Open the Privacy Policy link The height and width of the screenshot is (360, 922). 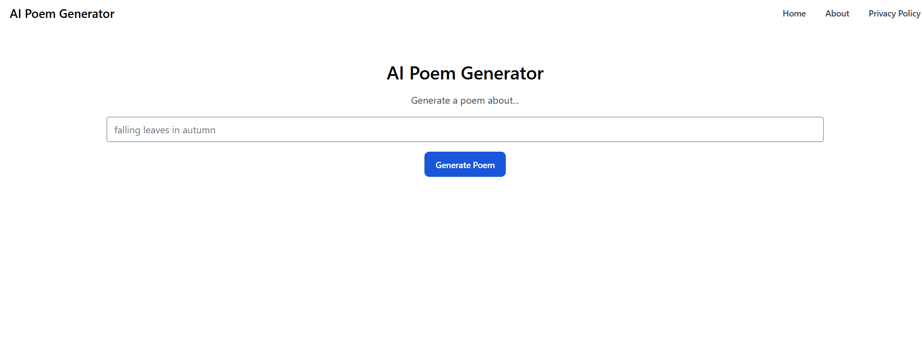coord(894,14)
